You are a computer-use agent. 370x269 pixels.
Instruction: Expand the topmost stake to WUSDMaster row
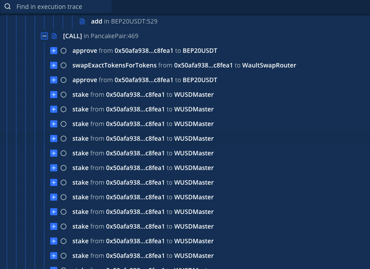[x=54, y=95]
